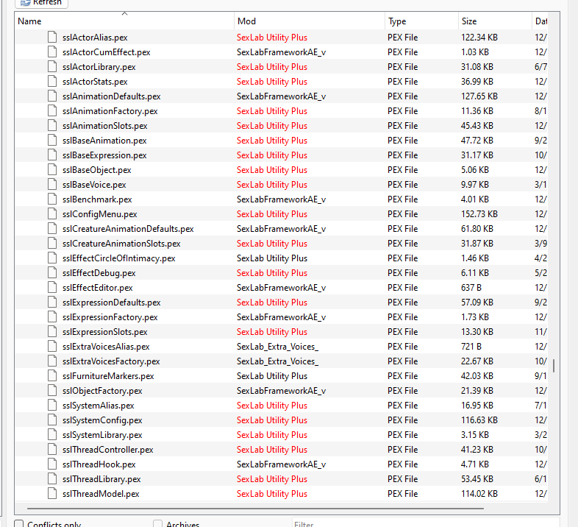The height and width of the screenshot is (527, 578).
Task: Click the file icon beside sslCreatureAnimationDefaults.pex
Action: pos(52,229)
